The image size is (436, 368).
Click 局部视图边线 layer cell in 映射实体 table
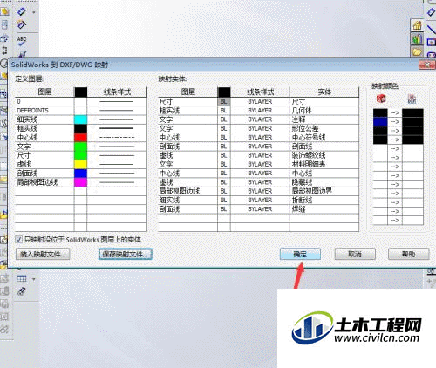click(187, 191)
